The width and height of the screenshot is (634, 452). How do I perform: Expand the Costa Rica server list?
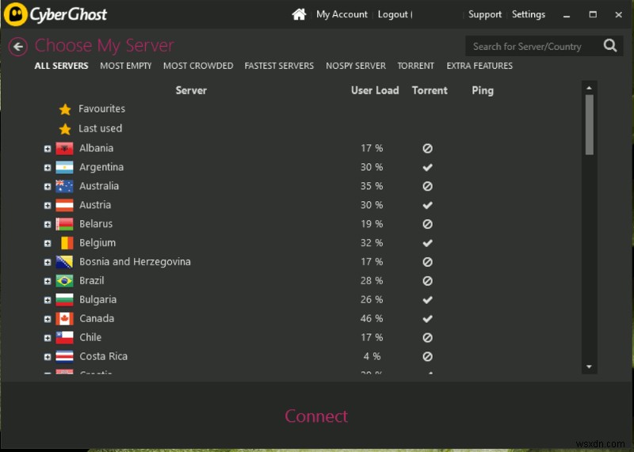click(48, 357)
